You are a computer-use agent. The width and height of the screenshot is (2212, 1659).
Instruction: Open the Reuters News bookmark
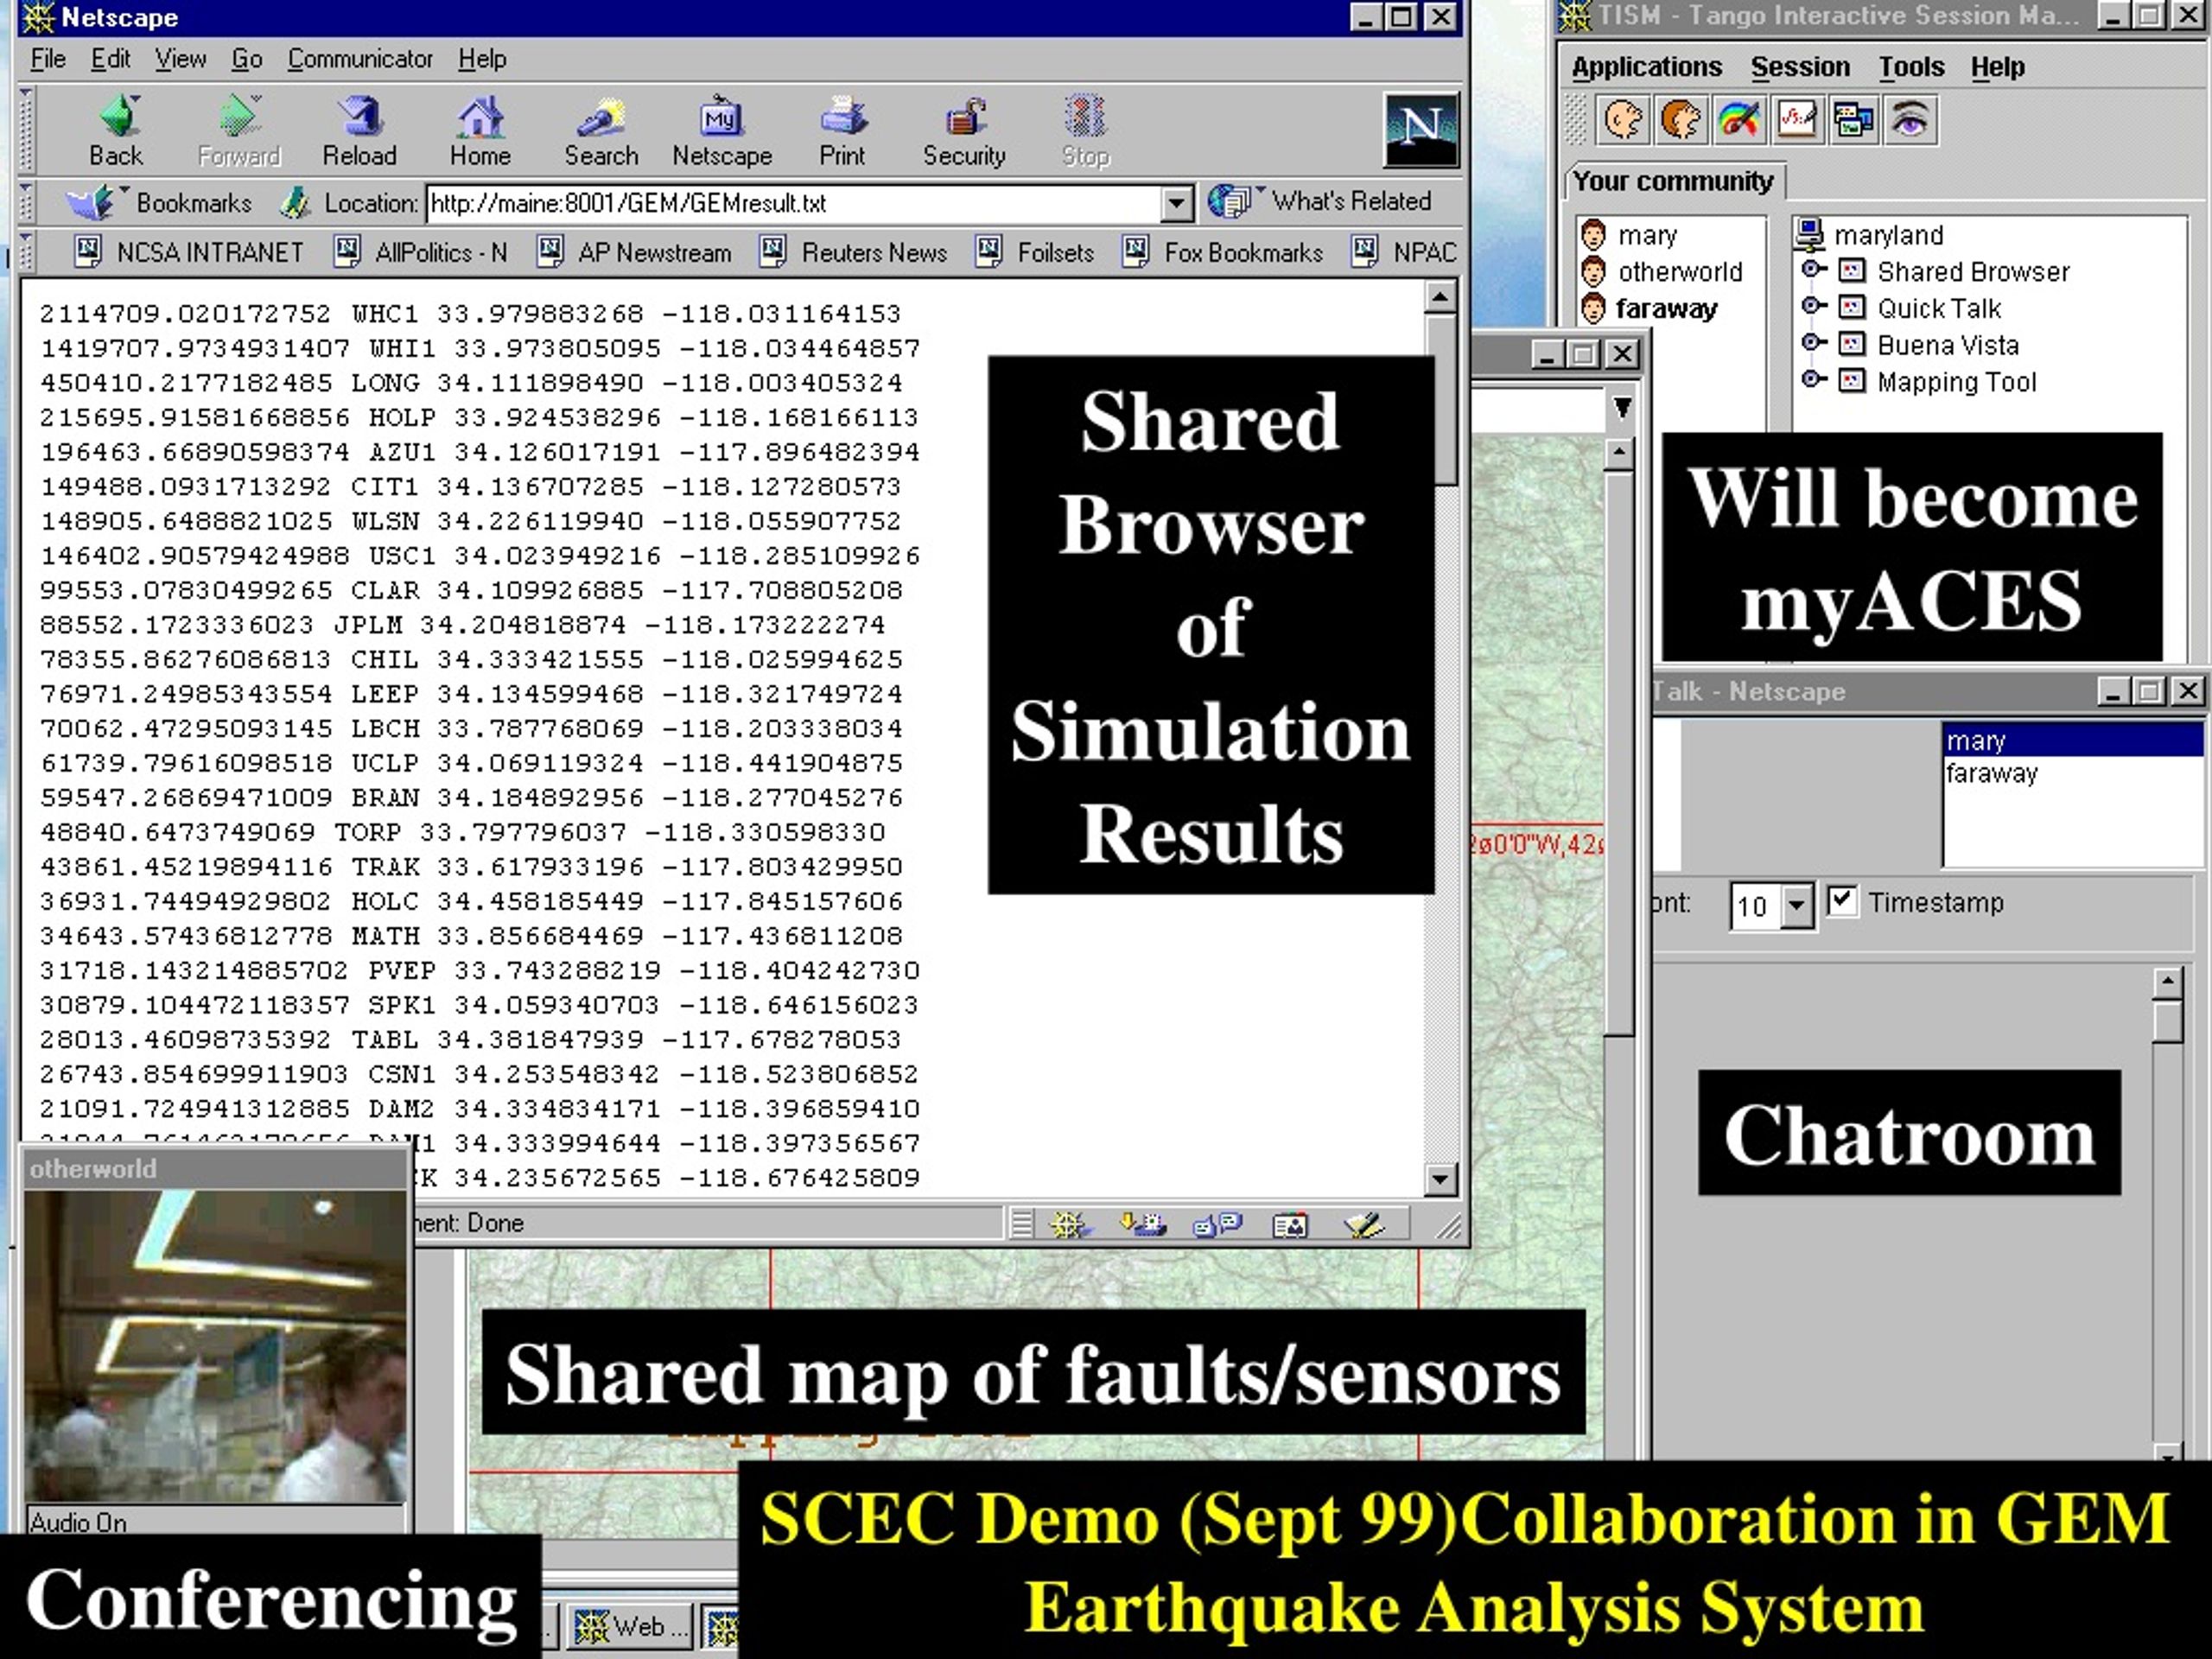pyautogui.click(x=854, y=252)
